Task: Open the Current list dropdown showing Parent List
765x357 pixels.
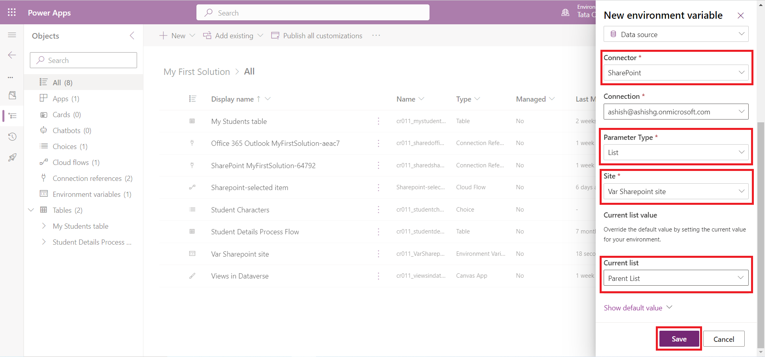Action: [675, 278]
